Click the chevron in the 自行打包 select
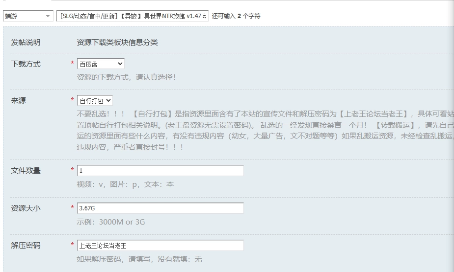Image resolution: width=454 pixels, height=272 pixels. coord(108,100)
